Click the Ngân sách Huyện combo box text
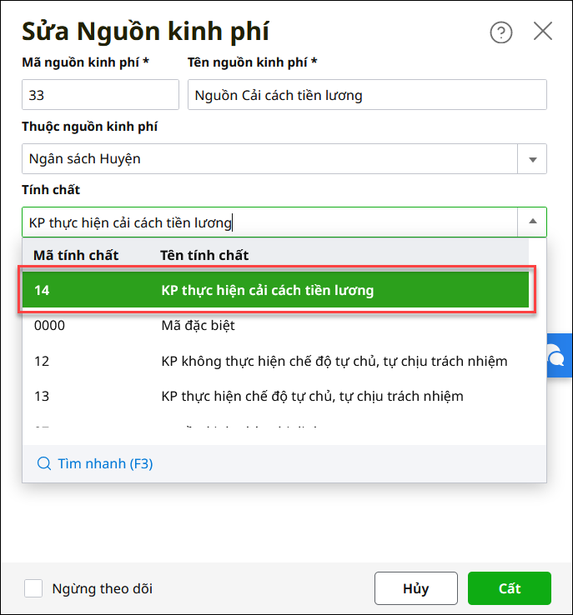Image resolution: width=573 pixels, height=615 pixels. pyautogui.click(x=267, y=158)
